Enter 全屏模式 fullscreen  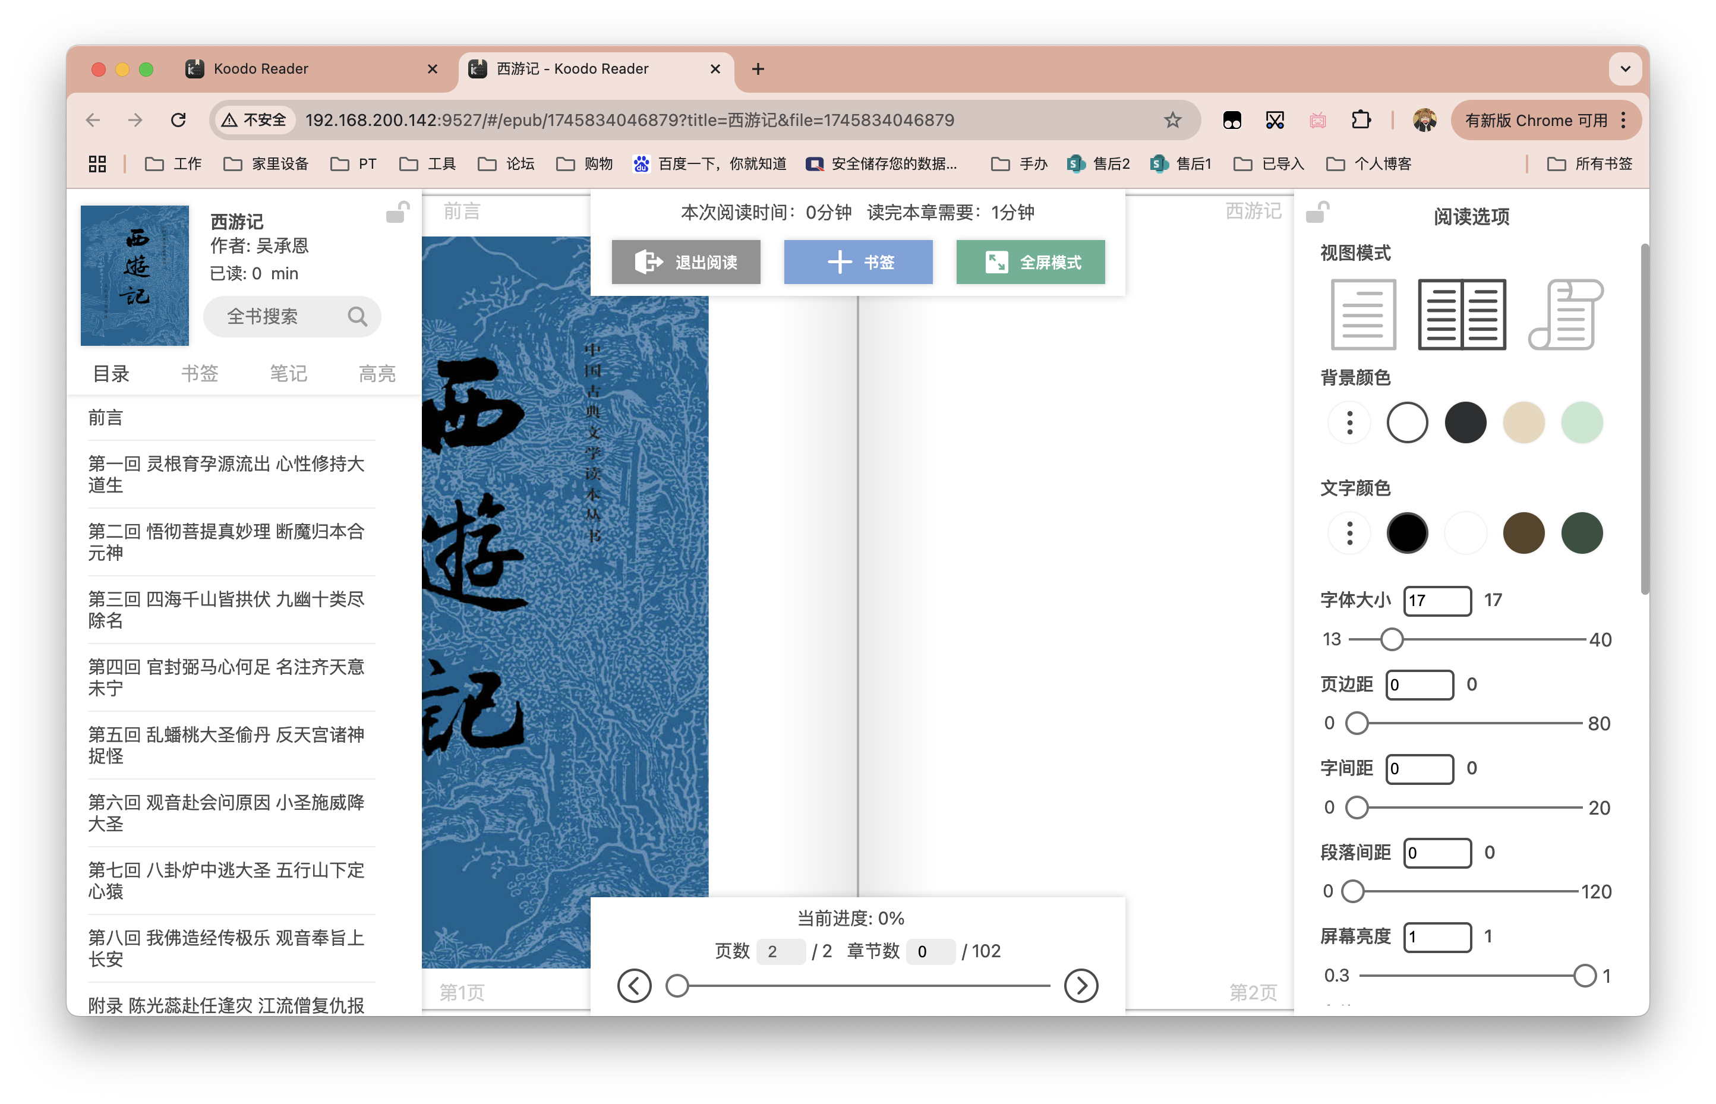click(1030, 263)
